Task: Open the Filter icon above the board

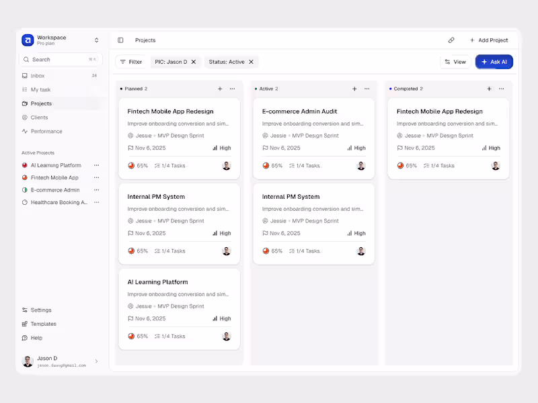Action: point(122,61)
